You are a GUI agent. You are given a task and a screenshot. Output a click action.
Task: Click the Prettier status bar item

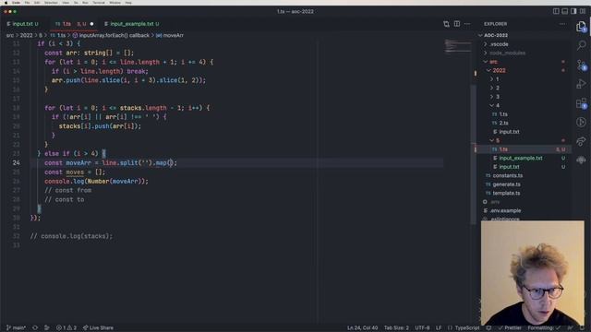pos(510,328)
